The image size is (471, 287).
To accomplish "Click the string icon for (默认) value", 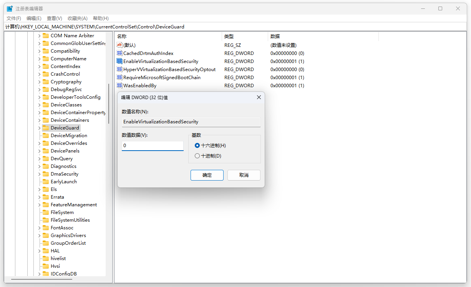I will tap(119, 45).
